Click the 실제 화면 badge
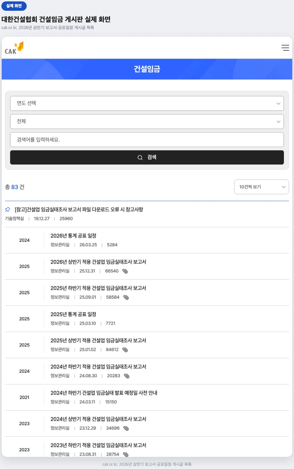 click(x=14, y=6)
